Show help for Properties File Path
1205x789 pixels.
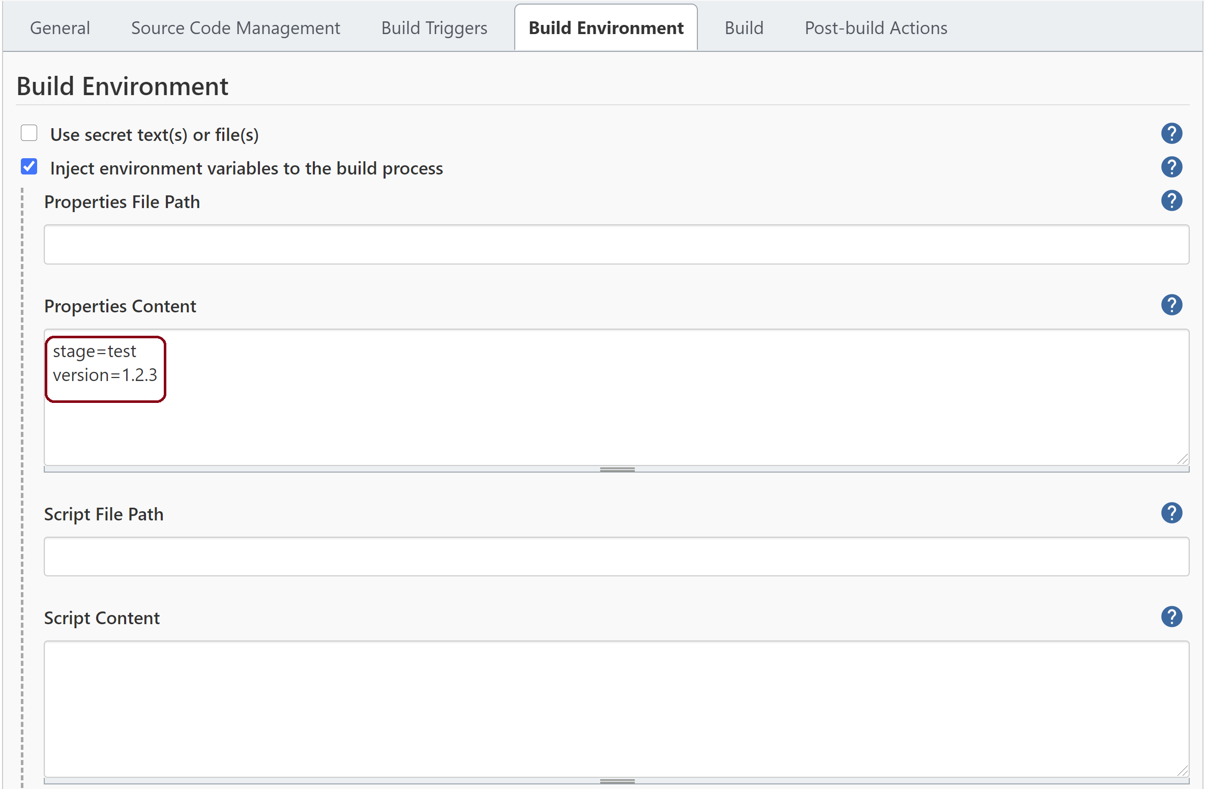point(1171,201)
